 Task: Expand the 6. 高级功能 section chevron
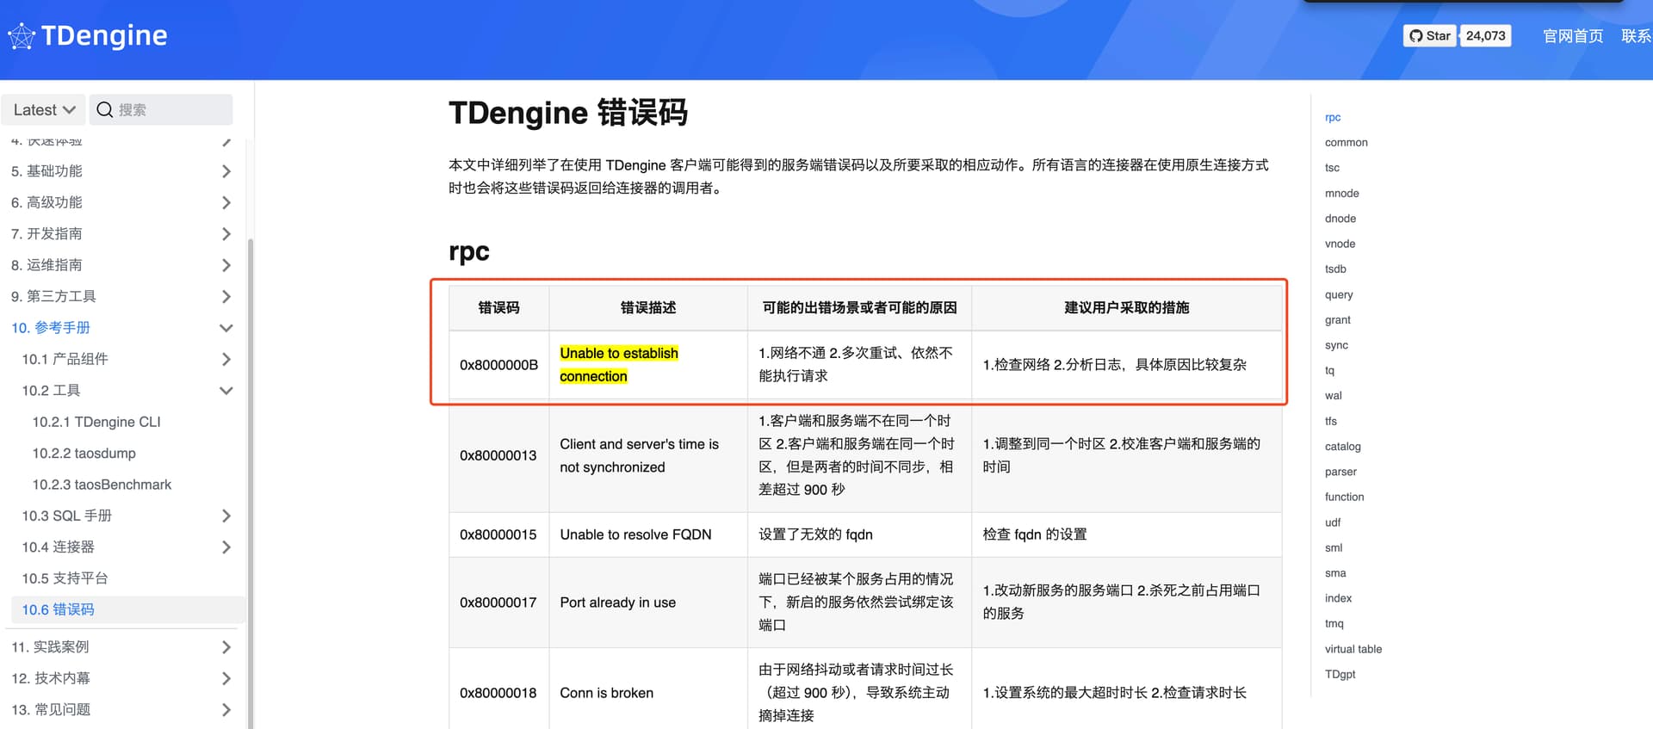[226, 203]
